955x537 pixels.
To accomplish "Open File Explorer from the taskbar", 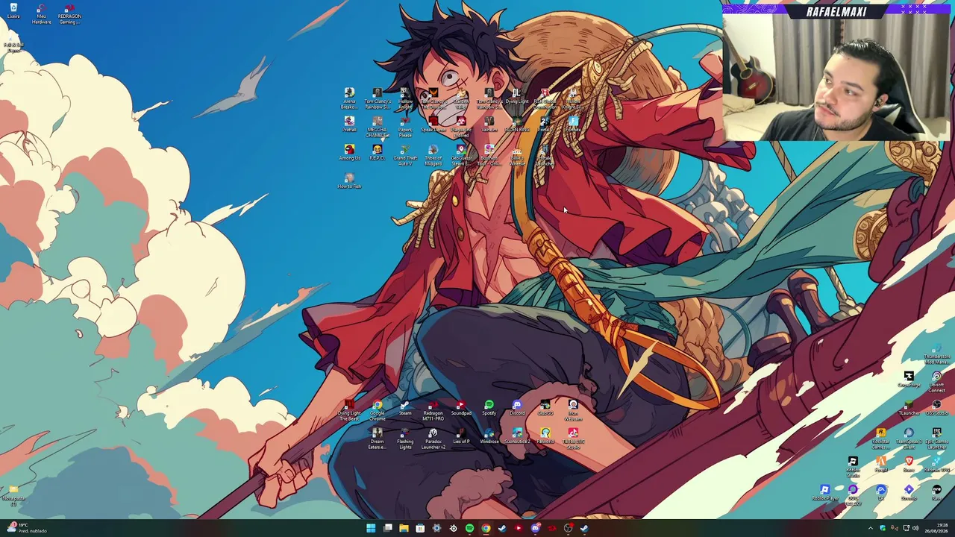I will click(x=404, y=528).
